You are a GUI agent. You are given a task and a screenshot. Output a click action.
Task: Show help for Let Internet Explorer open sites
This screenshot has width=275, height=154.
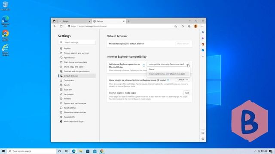(144, 65)
